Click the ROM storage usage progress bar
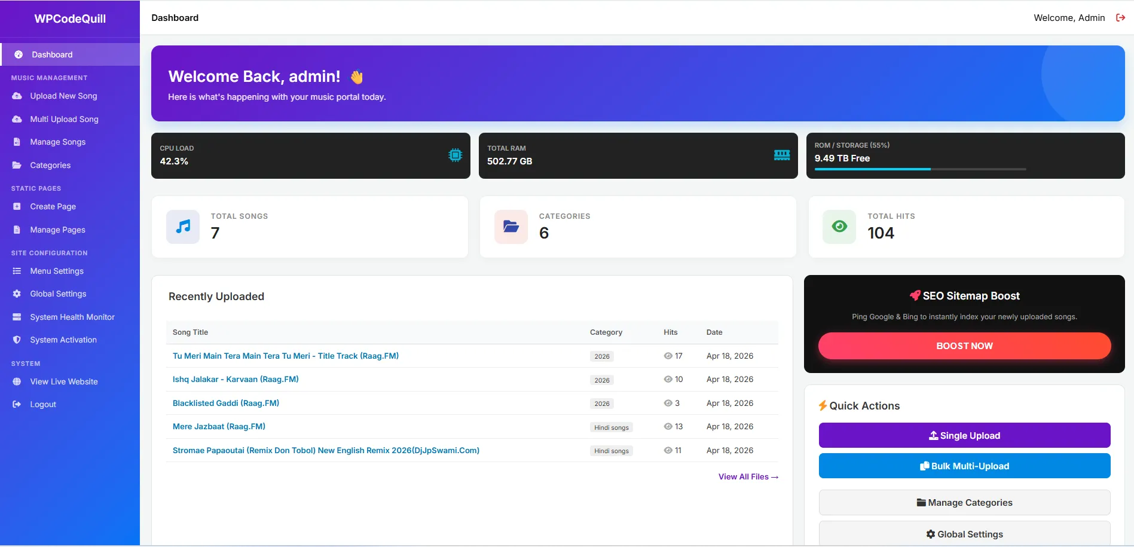This screenshot has height=547, width=1134. [x=919, y=169]
